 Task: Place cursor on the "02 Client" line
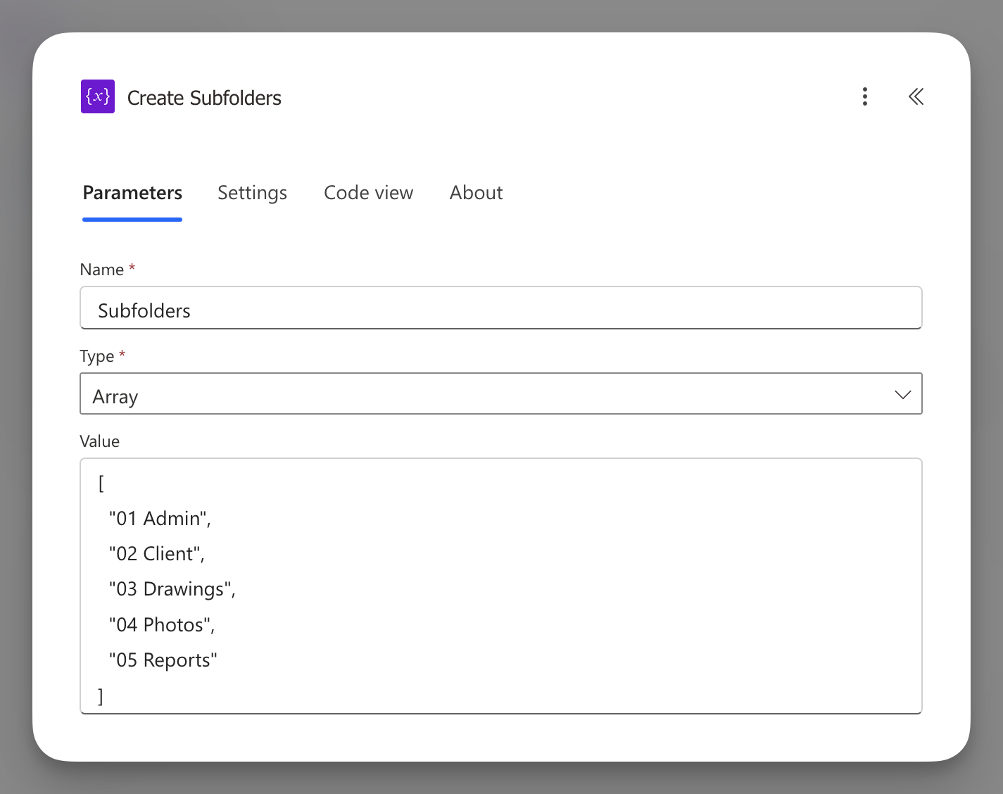pos(156,554)
